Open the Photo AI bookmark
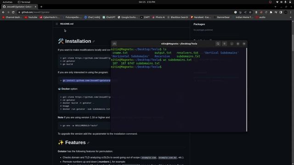 [158, 17]
